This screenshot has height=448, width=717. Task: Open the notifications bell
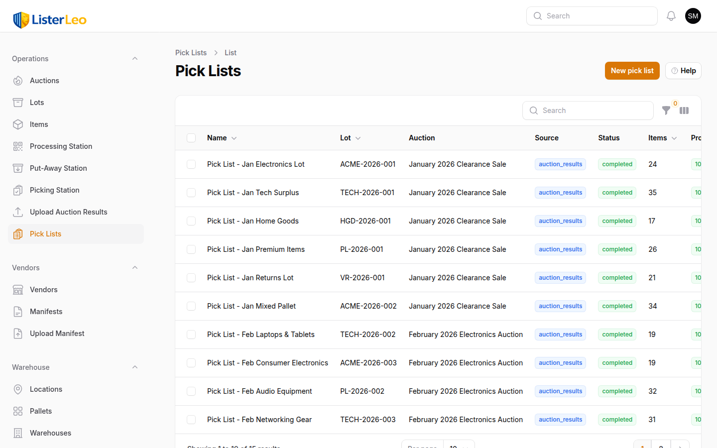[671, 15]
